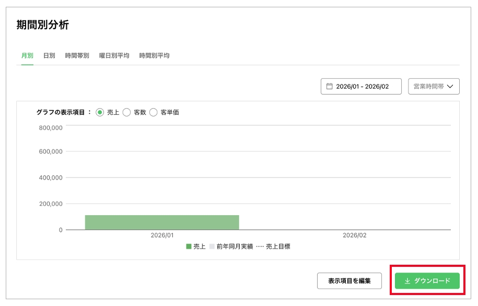Click the green 売上 legend square
The width and height of the screenshot is (478, 306).
pos(189,246)
